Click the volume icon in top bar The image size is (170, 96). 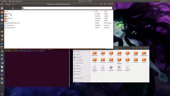[164, 1]
